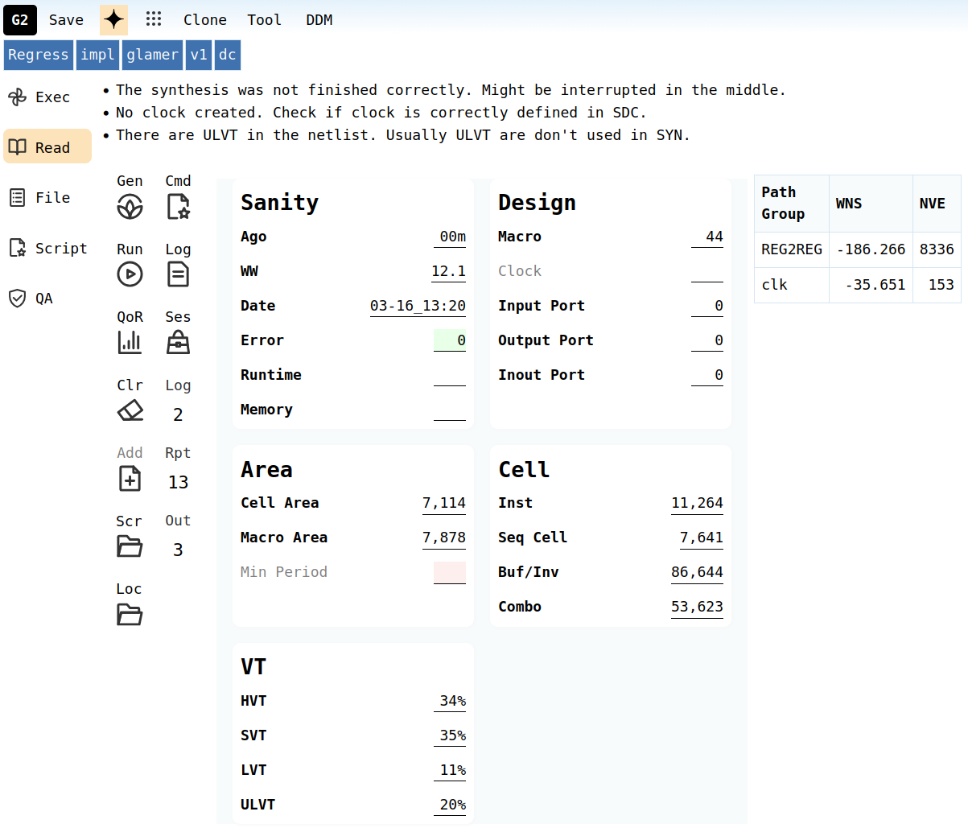Click the Clr eraser icon

click(130, 410)
